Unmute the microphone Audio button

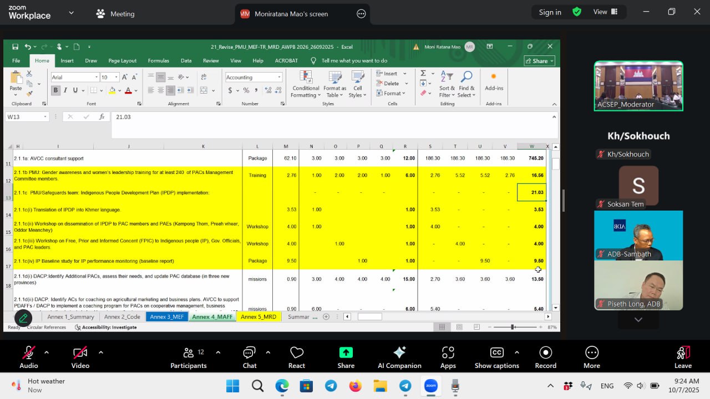point(29,353)
